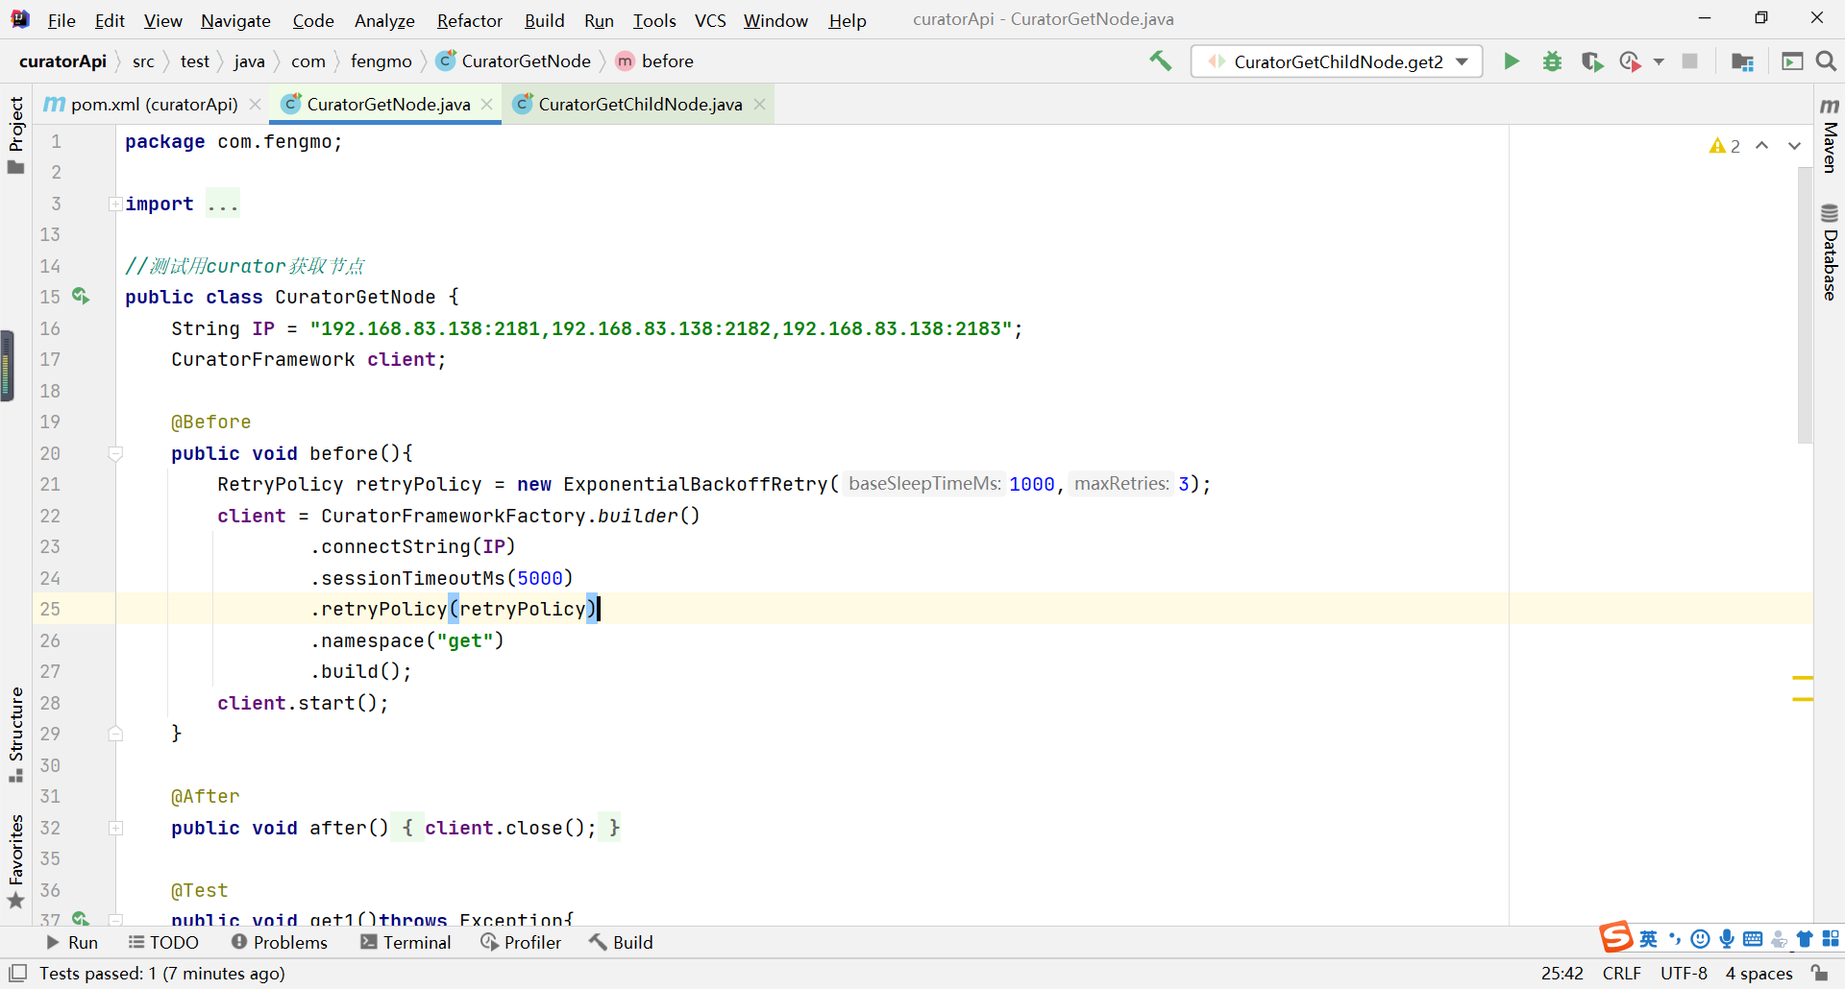Image resolution: width=1845 pixels, height=989 pixels.
Task: Click the curatorApi breadcrumb
Action: (62, 61)
